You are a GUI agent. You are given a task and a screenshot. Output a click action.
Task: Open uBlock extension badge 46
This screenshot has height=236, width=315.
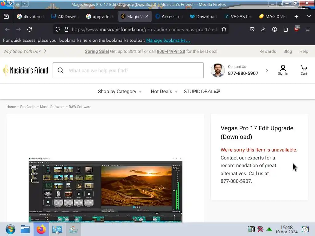pos(297,29)
